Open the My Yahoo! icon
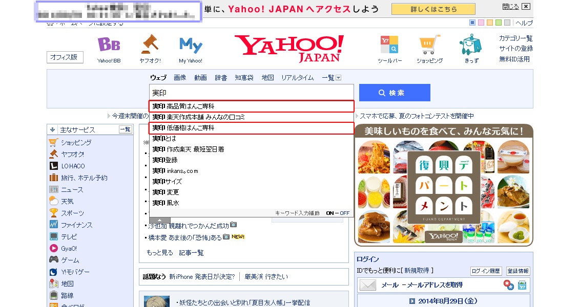 coord(191,46)
